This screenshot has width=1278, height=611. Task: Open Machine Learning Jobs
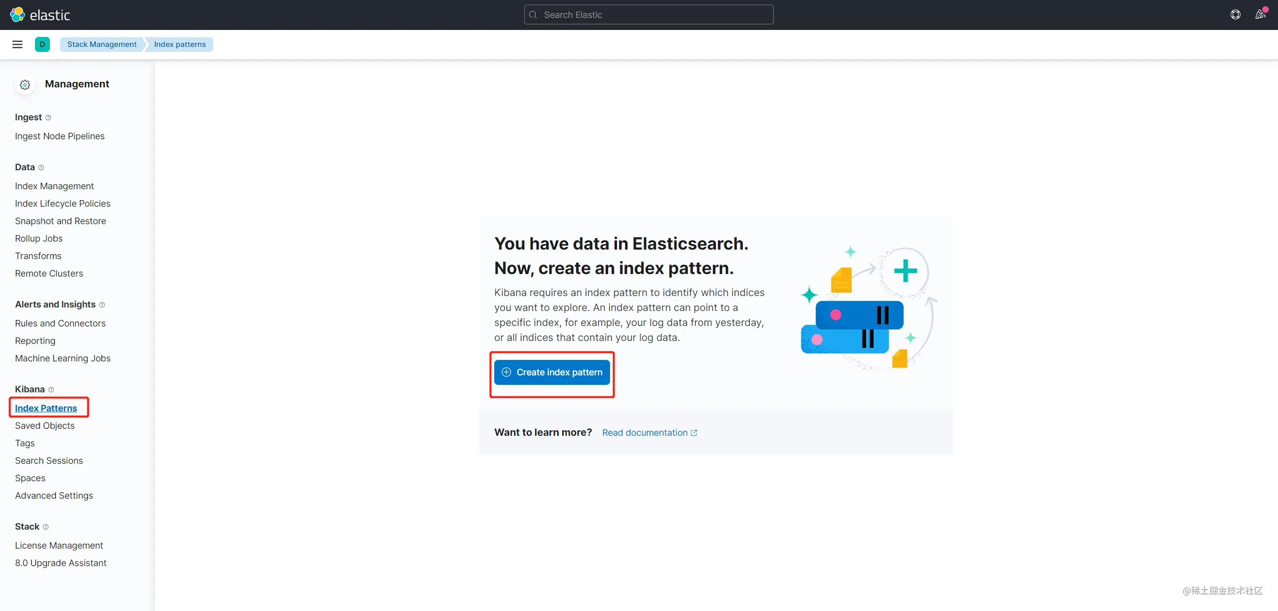(63, 358)
